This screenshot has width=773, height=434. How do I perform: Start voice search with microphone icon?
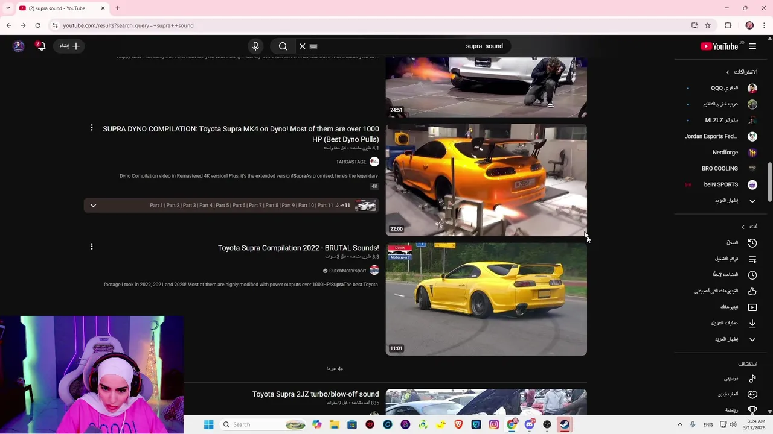[x=255, y=46]
